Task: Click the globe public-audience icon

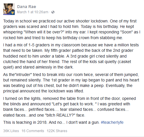Action: (x=53, y=12)
